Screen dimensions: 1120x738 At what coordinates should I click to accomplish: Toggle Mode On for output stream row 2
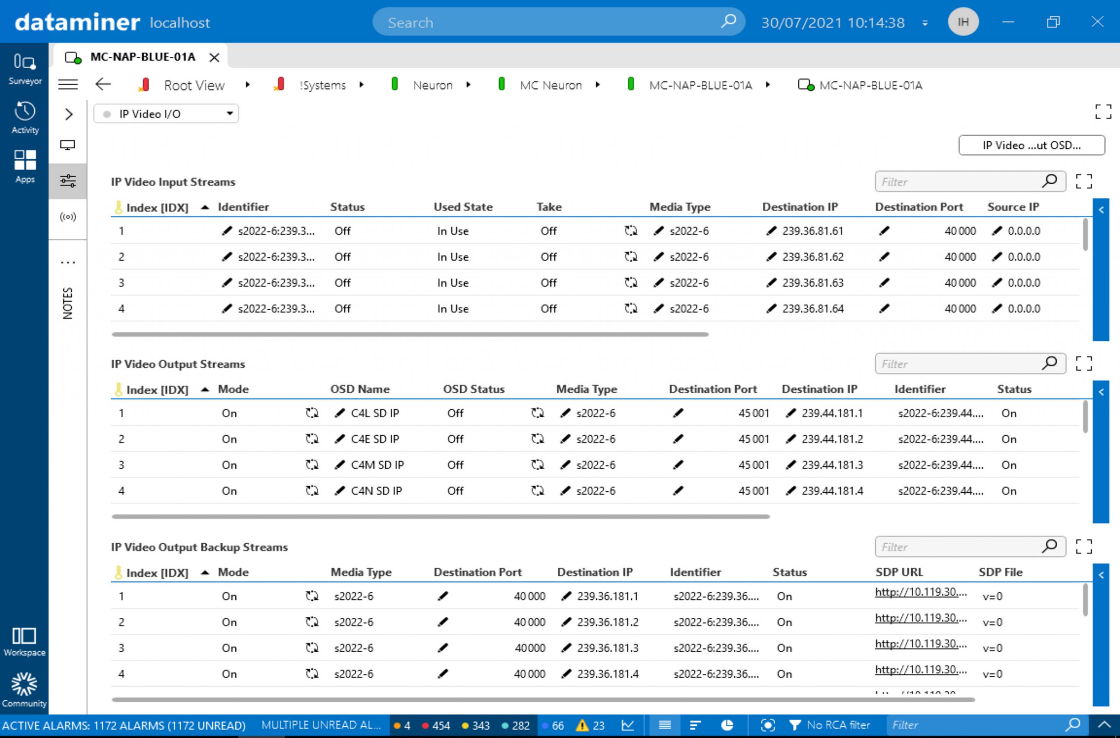[x=311, y=439]
